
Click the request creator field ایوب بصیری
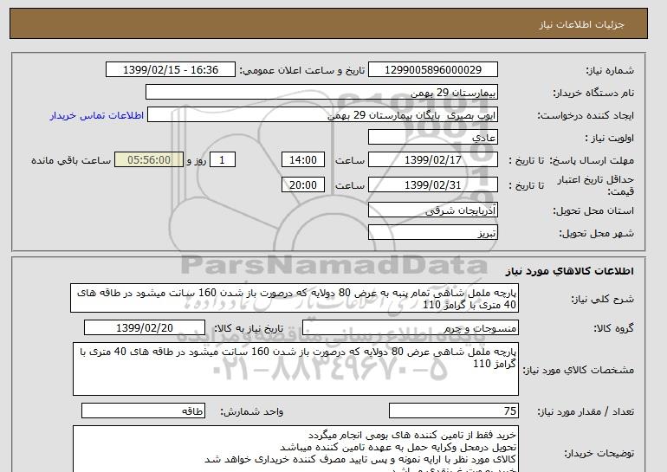tap(322, 115)
